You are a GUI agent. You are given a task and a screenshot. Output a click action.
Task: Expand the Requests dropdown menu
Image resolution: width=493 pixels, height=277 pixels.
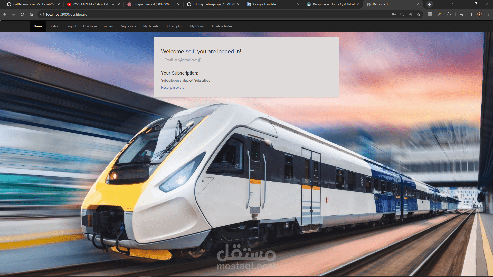click(x=128, y=26)
